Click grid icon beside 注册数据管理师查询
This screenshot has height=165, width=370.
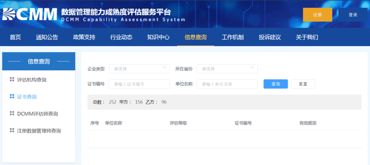pos(12,130)
